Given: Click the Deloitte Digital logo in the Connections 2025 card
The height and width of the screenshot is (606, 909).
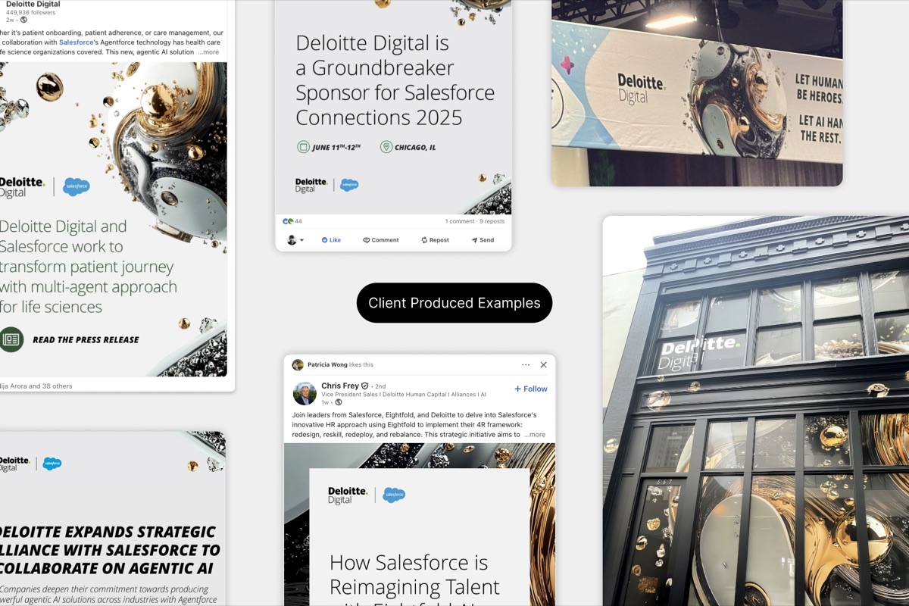Looking at the screenshot, I should coord(311,185).
